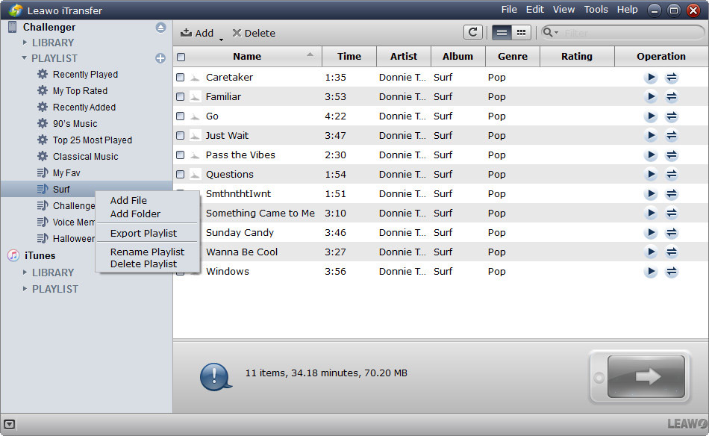Switch to list view mode
Image resolution: width=709 pixels, height=436 pixels.
pos(502,32)
